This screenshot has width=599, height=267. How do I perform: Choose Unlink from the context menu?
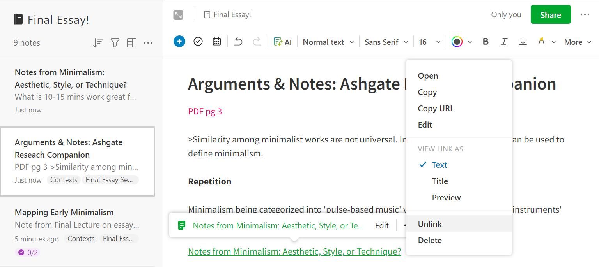pos(430,224)
